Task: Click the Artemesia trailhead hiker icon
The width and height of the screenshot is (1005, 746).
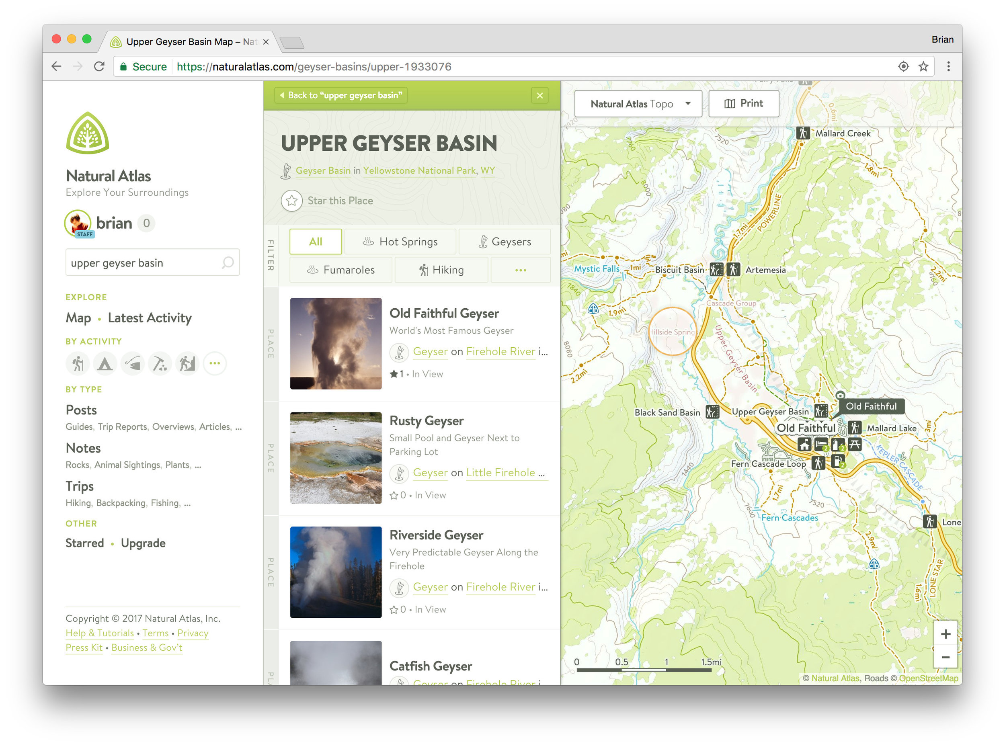Action: [x=734, y=270]
